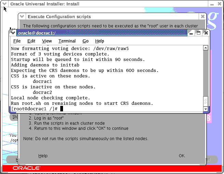Click the Oracle logo in red bar
The width and height of the screenshot is (224, 174).
(x=26, y=168)
